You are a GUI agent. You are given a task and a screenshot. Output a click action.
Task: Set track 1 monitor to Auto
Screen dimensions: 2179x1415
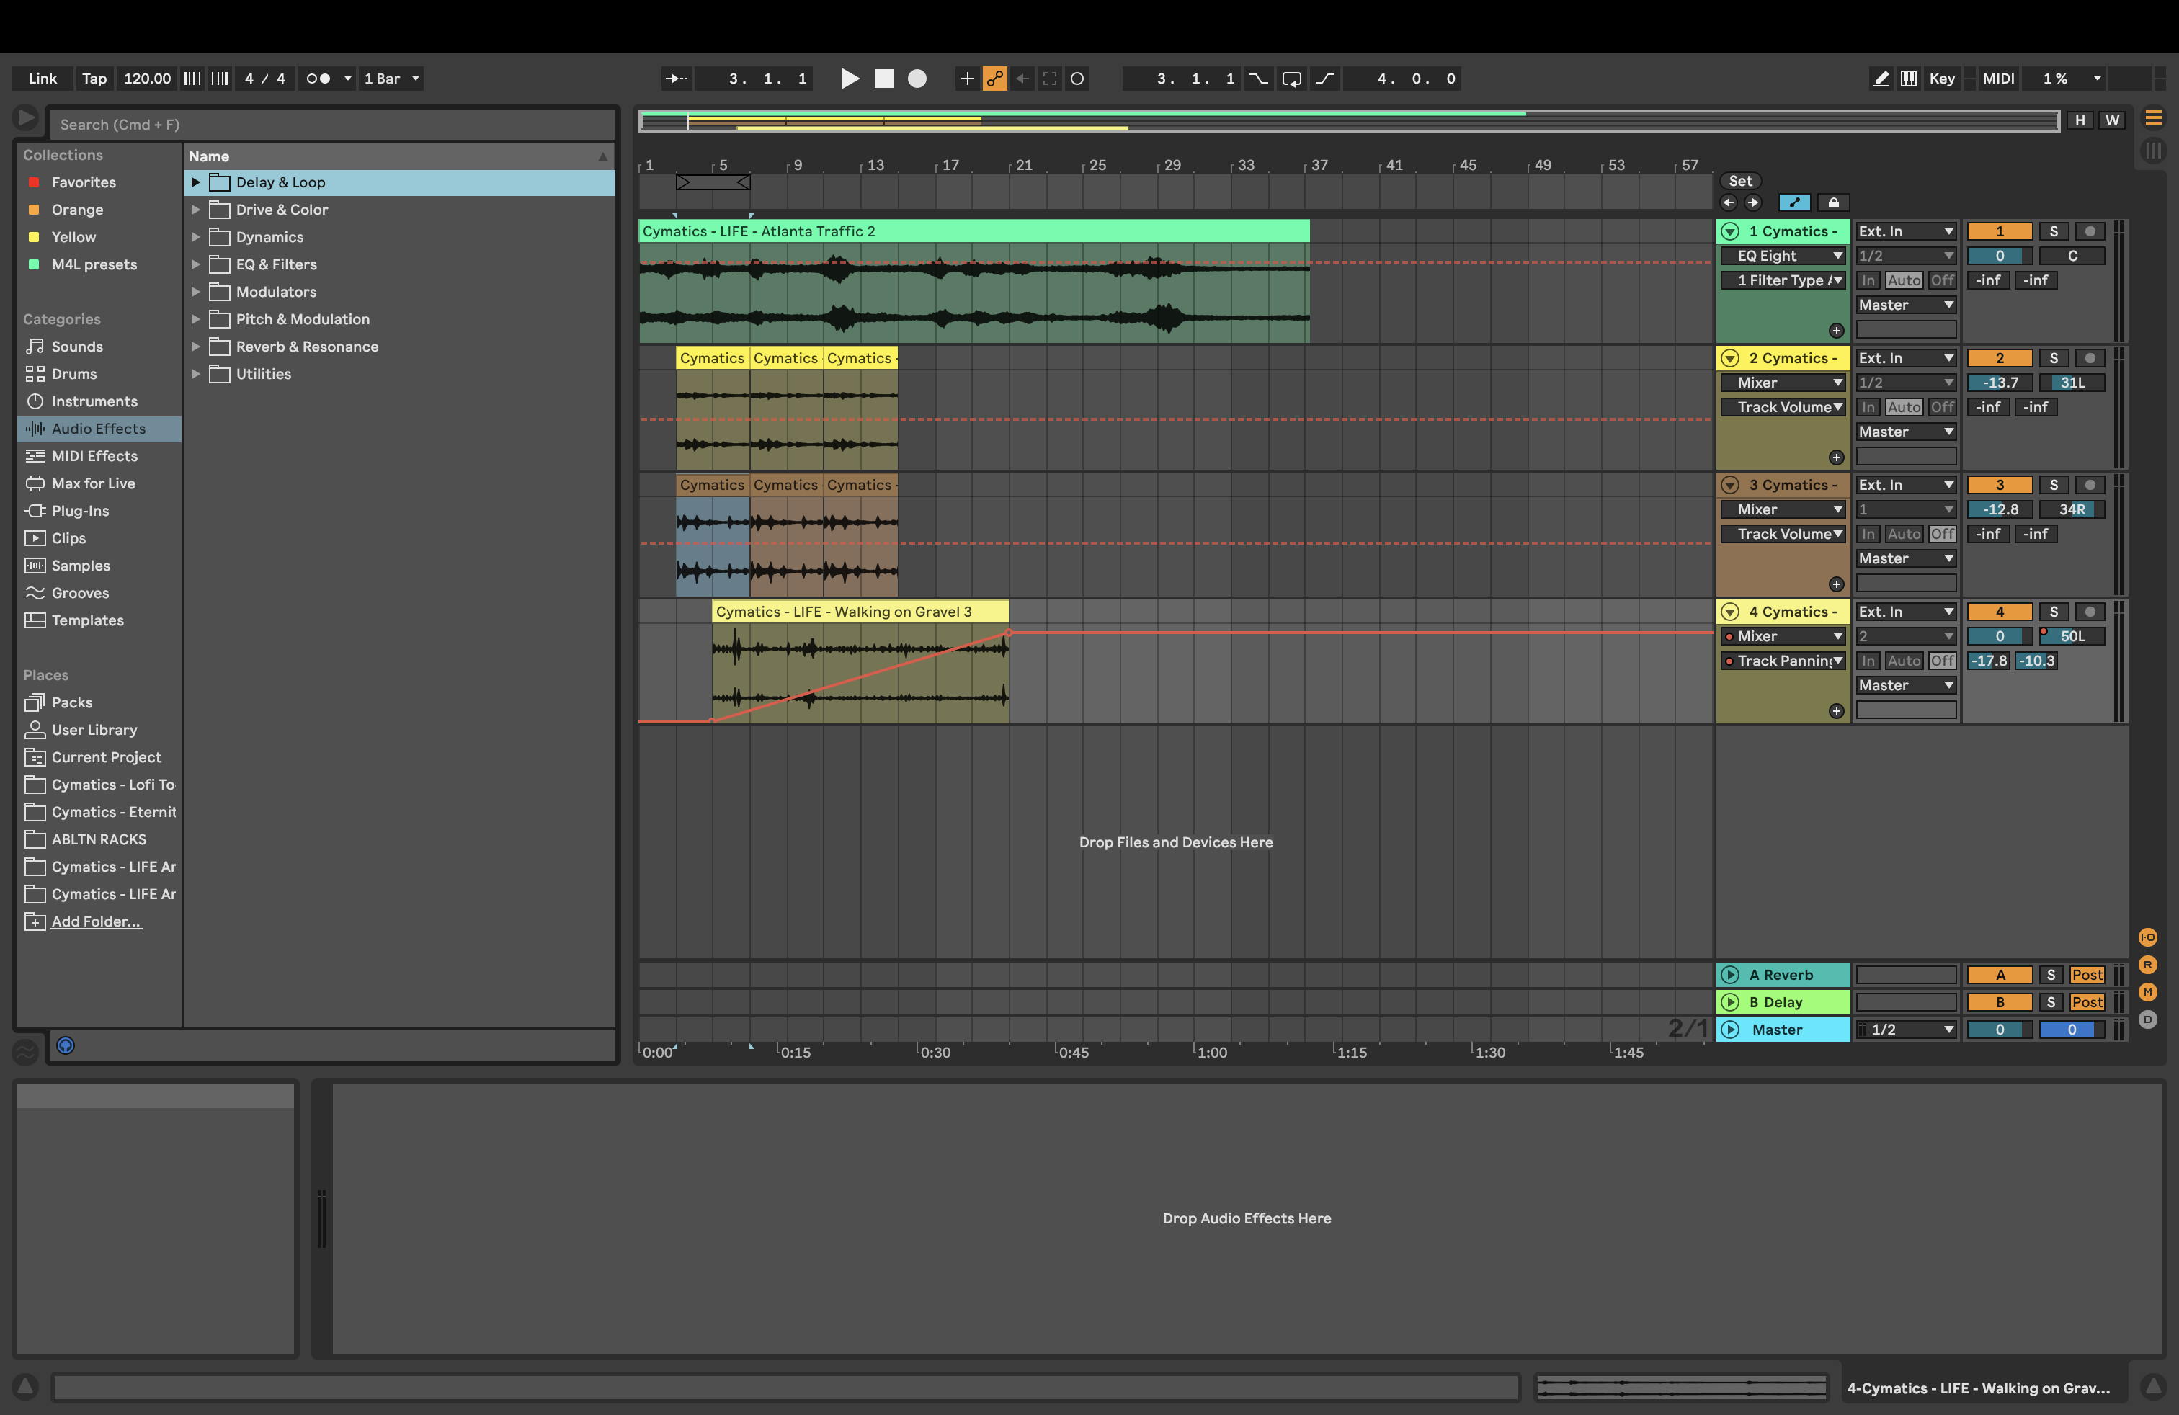(1904, 281)
